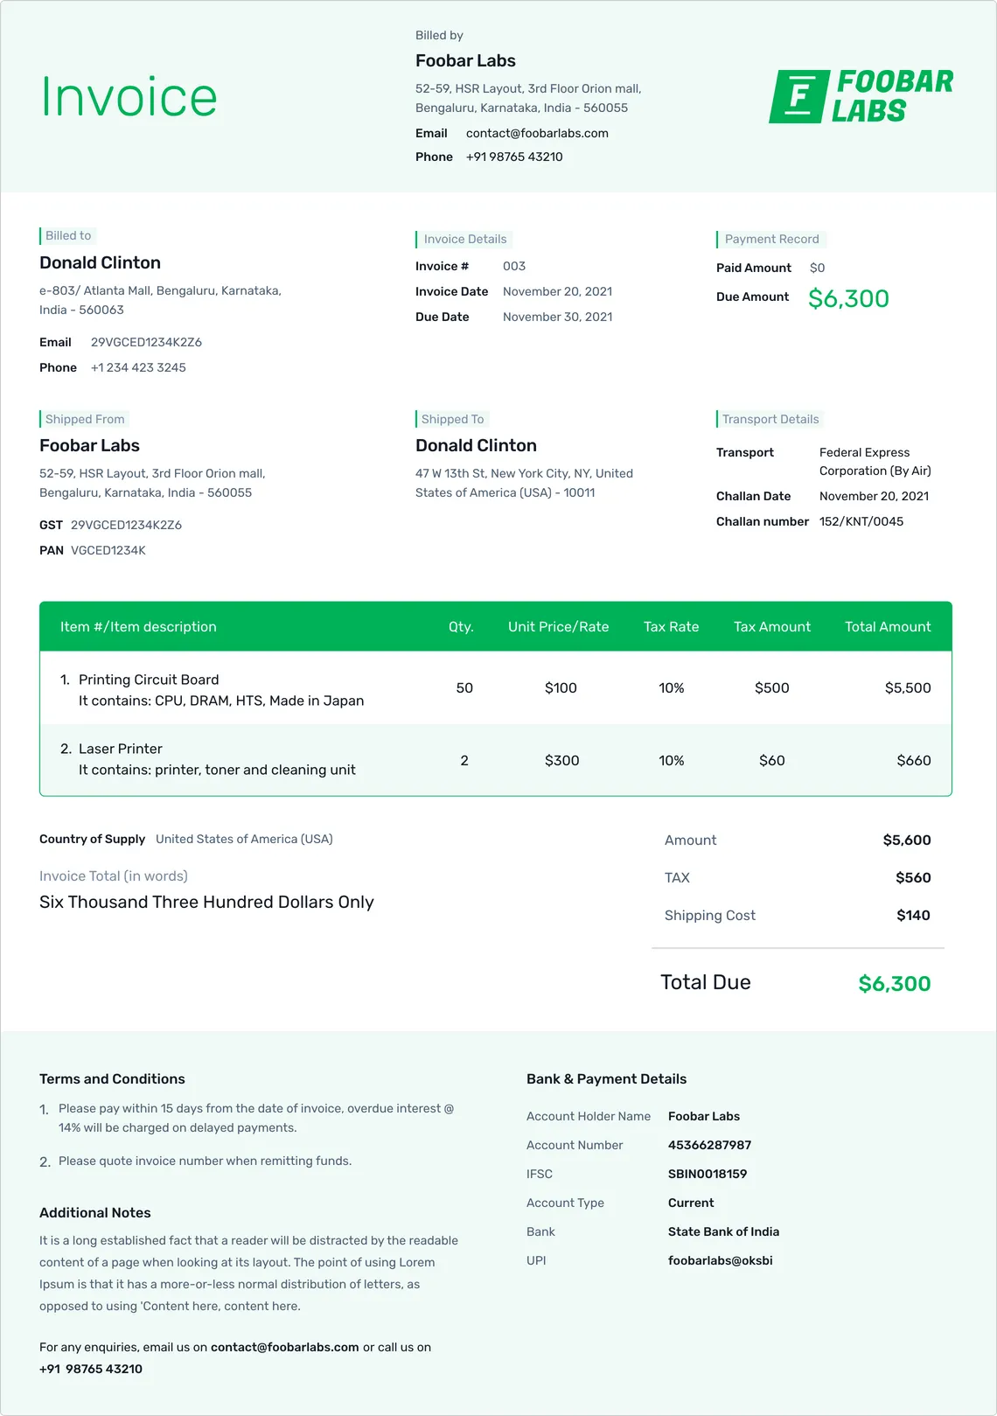
Task: Click the bold enquiries email in the footer
Action: [284, 1347]
